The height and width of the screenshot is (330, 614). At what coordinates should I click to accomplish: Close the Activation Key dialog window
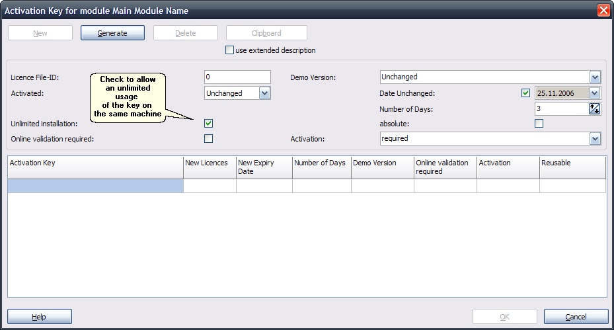tap(603, 11)
